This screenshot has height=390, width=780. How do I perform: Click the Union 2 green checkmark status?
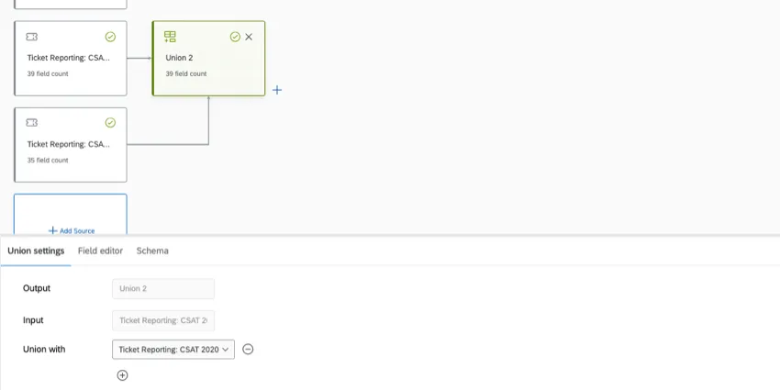point(235,37)
